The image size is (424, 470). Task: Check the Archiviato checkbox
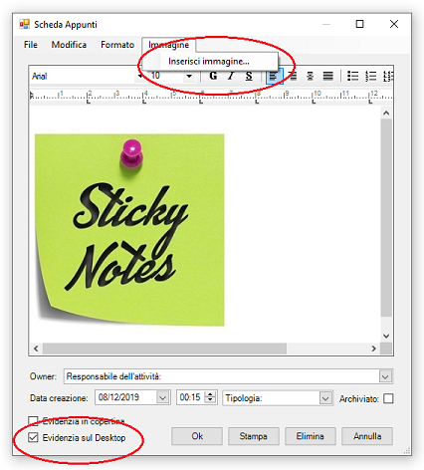pos(388,398)
